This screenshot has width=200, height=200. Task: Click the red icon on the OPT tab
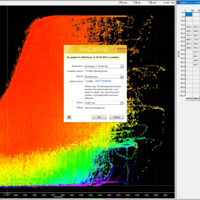coord(178,3)
